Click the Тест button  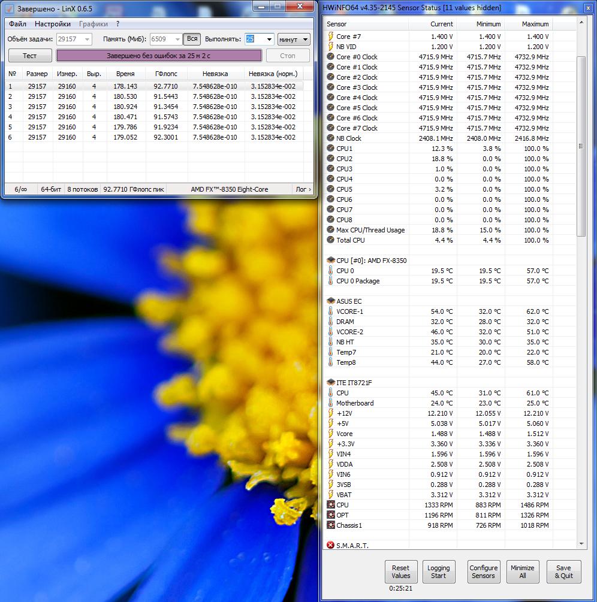click(x=30, y=56)
